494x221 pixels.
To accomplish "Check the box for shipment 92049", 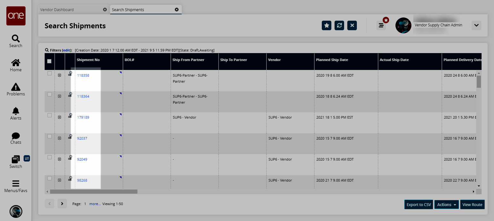I will [x=49, y=157].
